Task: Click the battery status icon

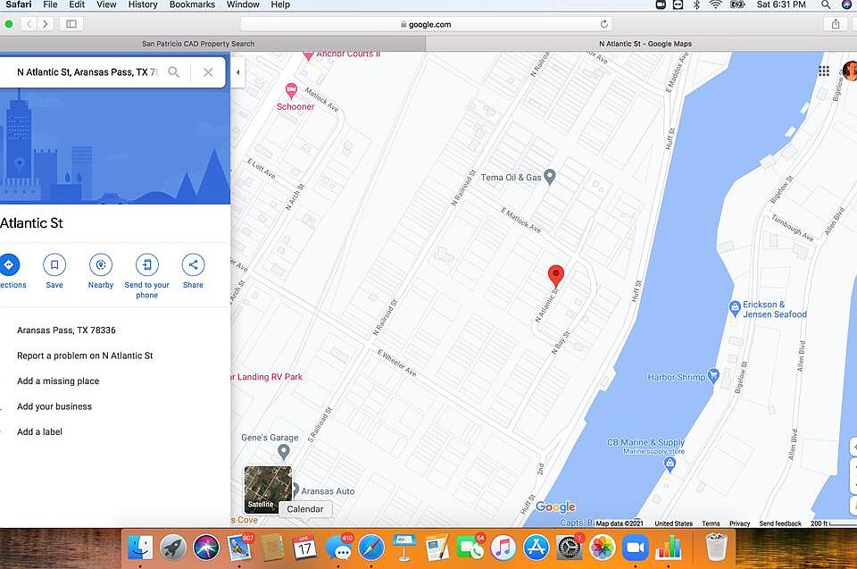Action: click(x=738, y=5)
